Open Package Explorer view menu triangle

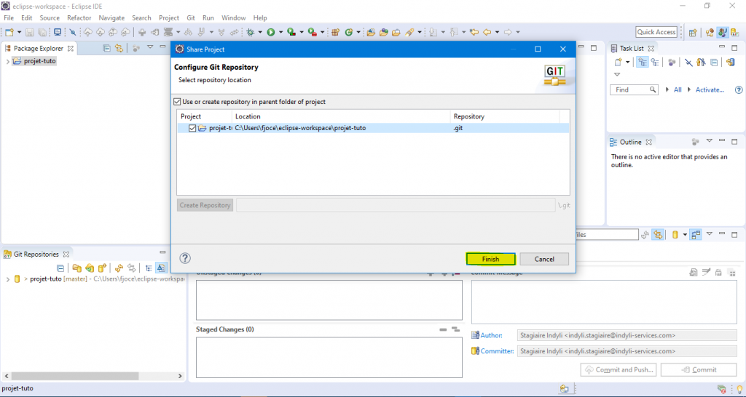click(x=150, y=47)
